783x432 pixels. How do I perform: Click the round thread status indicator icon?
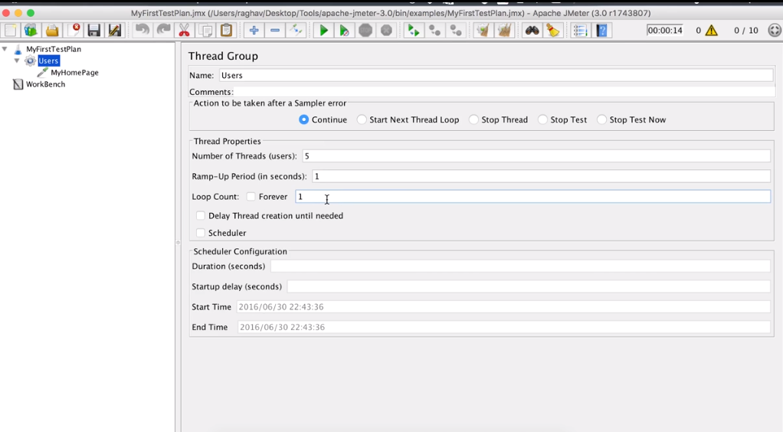(775, 31)
